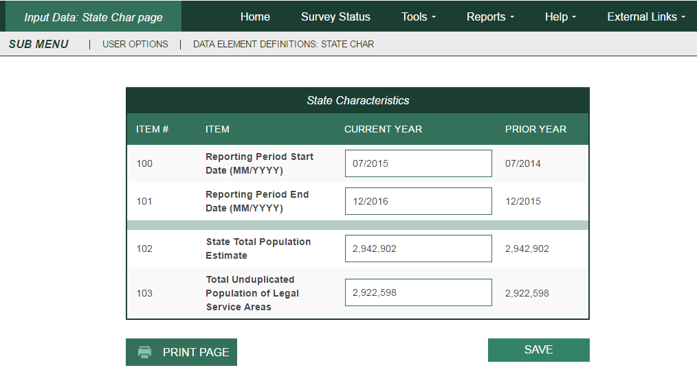Click the printer icon on Print Page
697x370 pixels.
point(144,352)
